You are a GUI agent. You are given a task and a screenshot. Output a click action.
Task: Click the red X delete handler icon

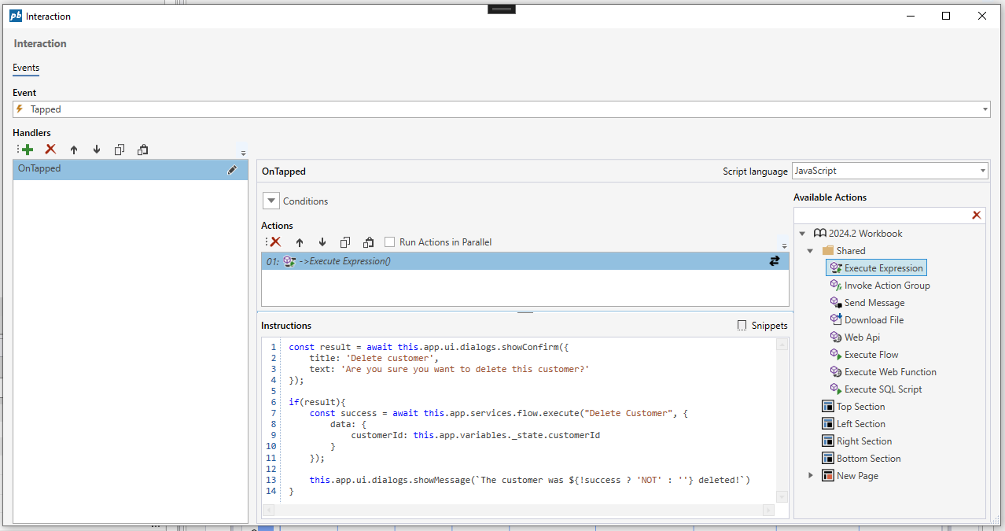[x=50, y=149]
